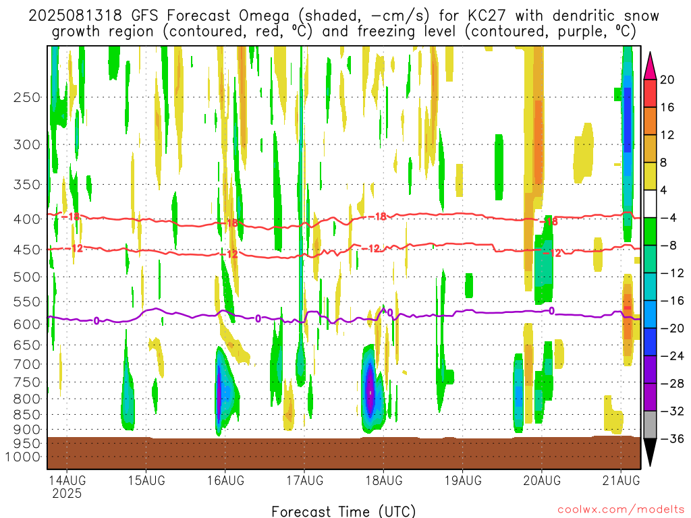691x518 pixels.
Task: Click the colorbar value label -20
Action: pyautogui.click(x=673, y=328)
